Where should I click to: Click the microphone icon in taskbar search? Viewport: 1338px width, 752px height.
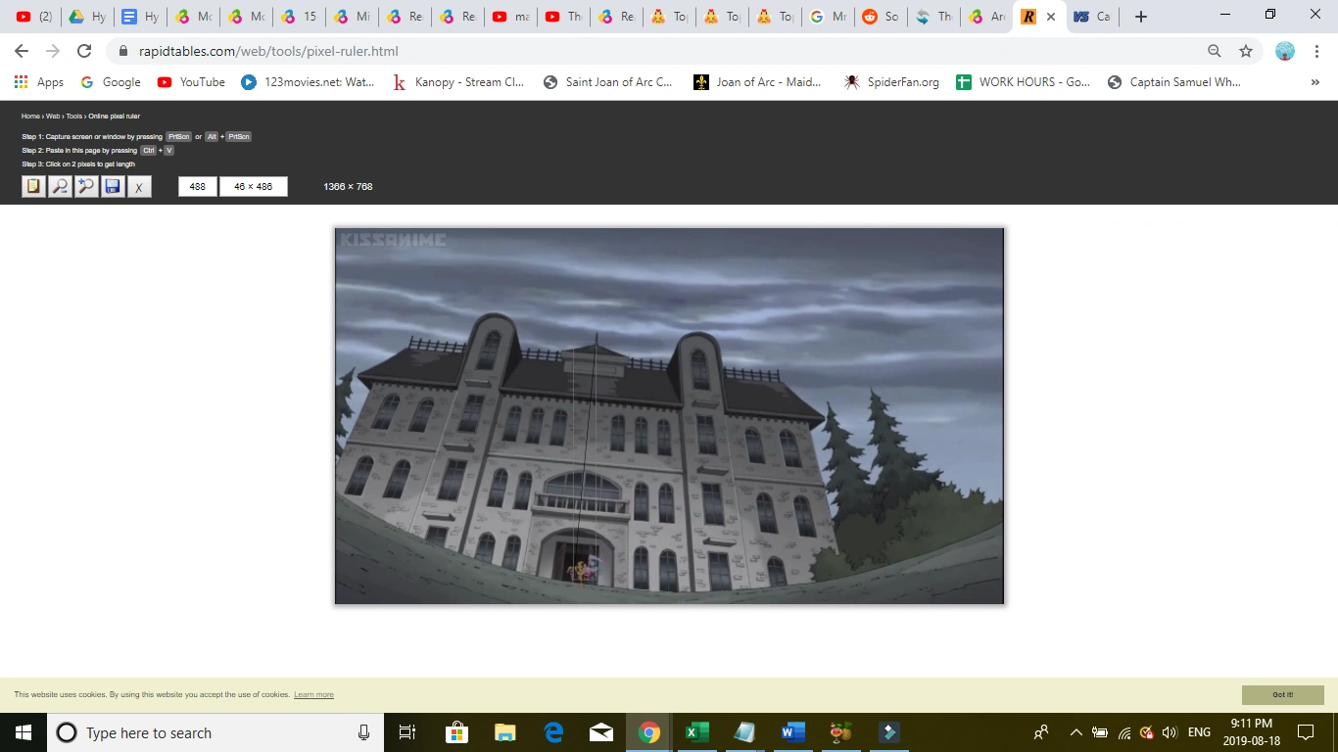364,732
